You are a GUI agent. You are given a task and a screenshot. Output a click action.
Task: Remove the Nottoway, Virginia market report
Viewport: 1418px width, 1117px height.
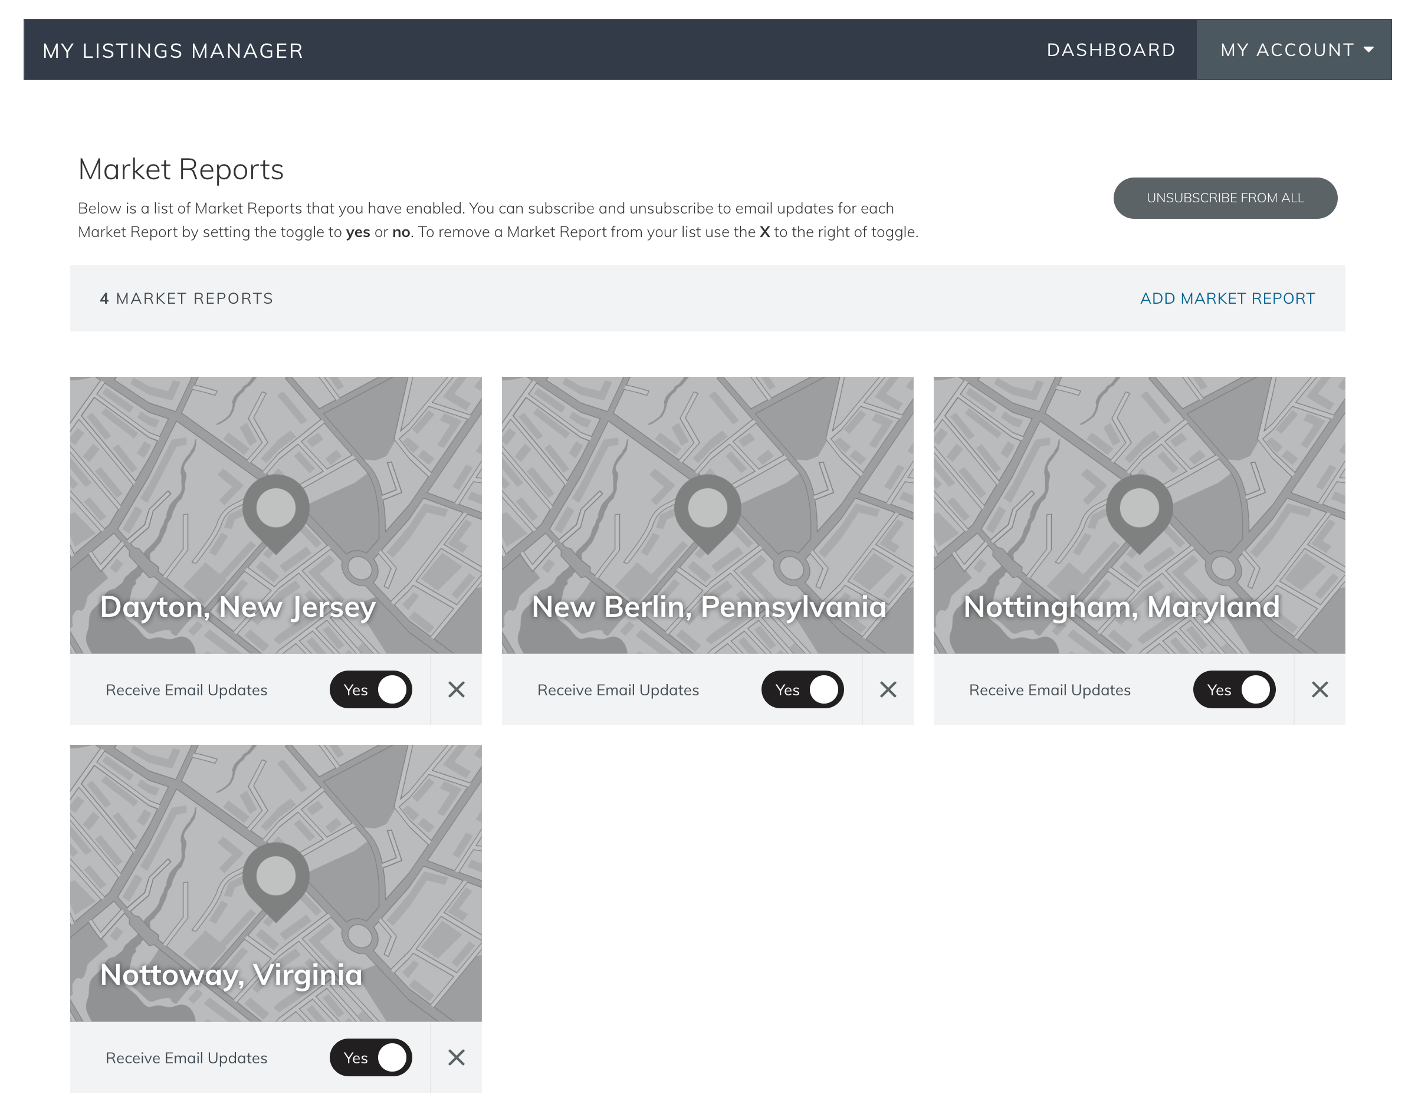pyautogui.click(x=456, y=1057)
